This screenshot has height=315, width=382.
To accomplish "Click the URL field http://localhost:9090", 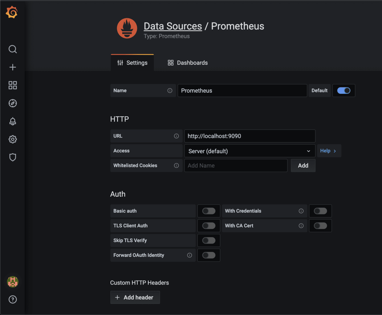I will click(250, 136).
